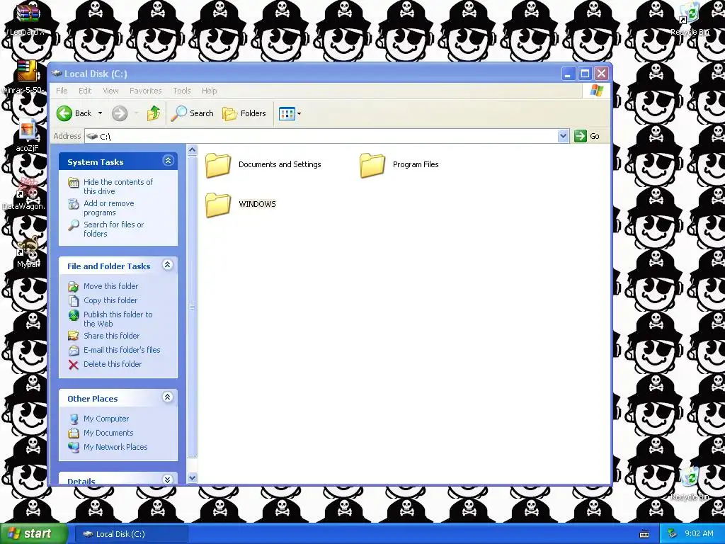Click the Windows flag logo in menu bar

596,91
